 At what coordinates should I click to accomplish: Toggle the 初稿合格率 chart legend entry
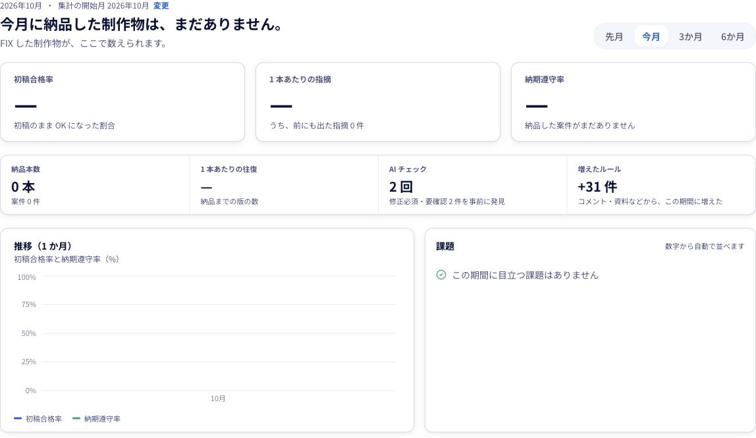click(x=38, y=419)
